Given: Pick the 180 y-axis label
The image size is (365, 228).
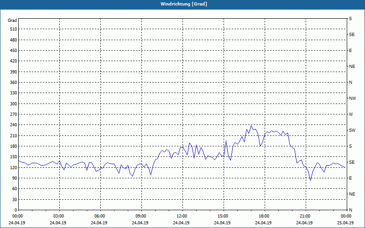Looking at the screenshot, I should coord(14,146).
